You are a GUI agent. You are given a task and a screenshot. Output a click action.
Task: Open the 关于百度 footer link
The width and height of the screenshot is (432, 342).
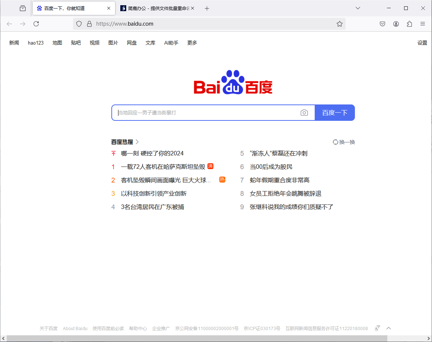48,328
